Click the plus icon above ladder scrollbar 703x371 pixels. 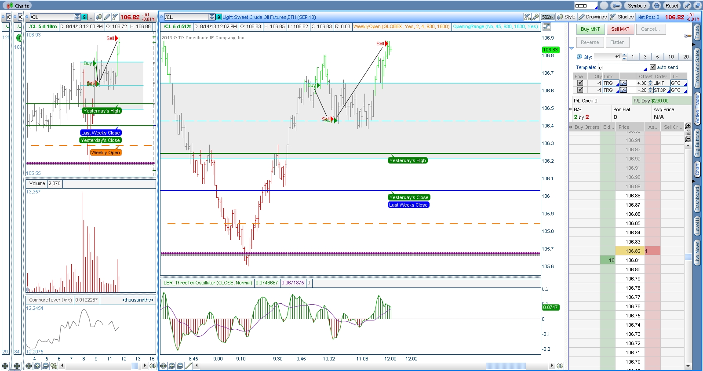click(688, 126)
